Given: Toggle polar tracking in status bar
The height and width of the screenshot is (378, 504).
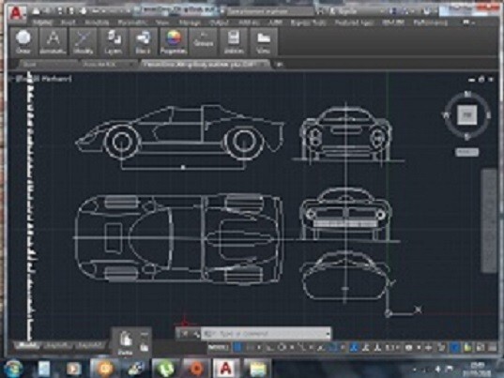Looking at the screenshot, I should (282, 347).
